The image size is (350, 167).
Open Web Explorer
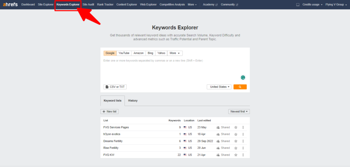(148, 4)
